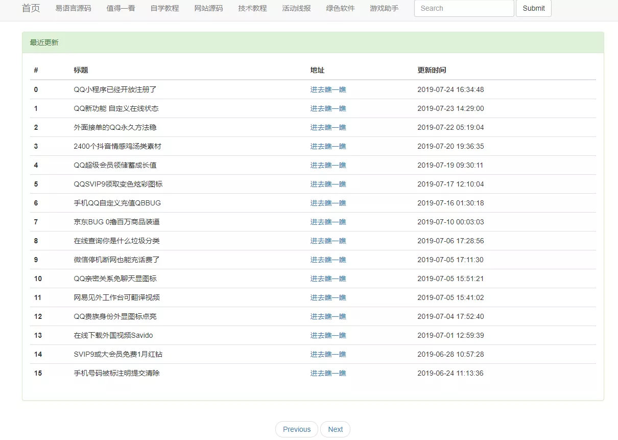This screenshot has width=618, height=440.
Task: Click timestamp 2019-07-10 00:03:03
Action: coord(450,222)
